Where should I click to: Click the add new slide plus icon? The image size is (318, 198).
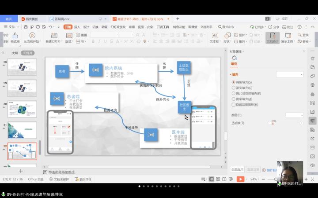[20, 171]
